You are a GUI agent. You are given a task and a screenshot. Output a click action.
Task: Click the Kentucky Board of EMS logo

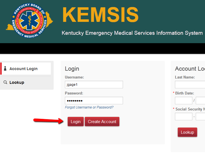[x=29, y=21]
